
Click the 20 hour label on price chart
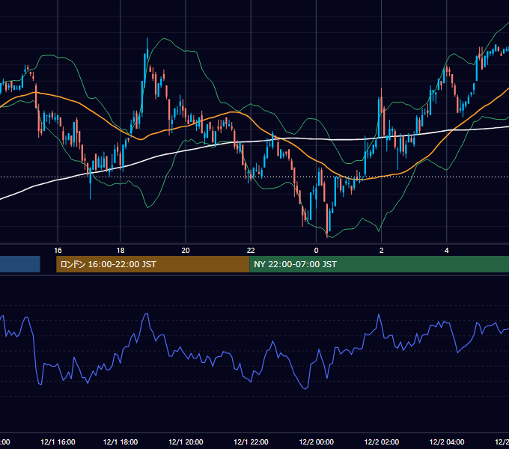click(x=186, y=251)
